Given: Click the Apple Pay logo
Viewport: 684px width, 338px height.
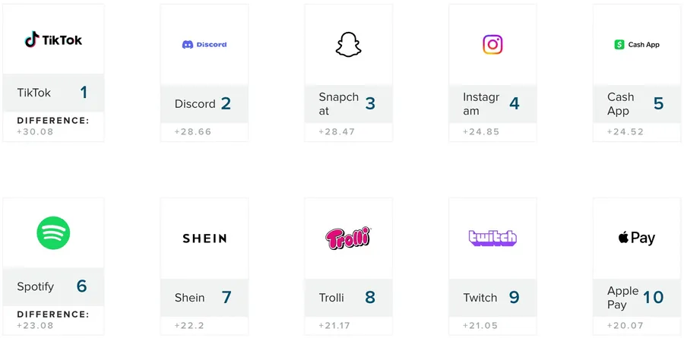Looking at the screenshot, I should [x=637, y=238].
